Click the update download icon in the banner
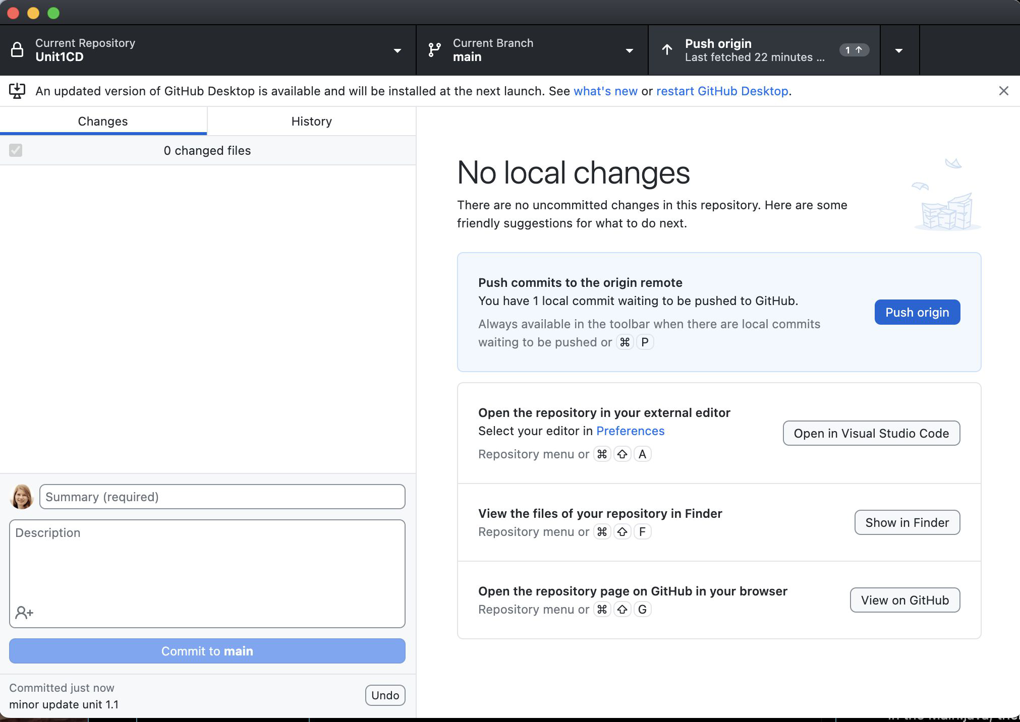This screenshot has width=1020, height=722. [x=18, y=91]
